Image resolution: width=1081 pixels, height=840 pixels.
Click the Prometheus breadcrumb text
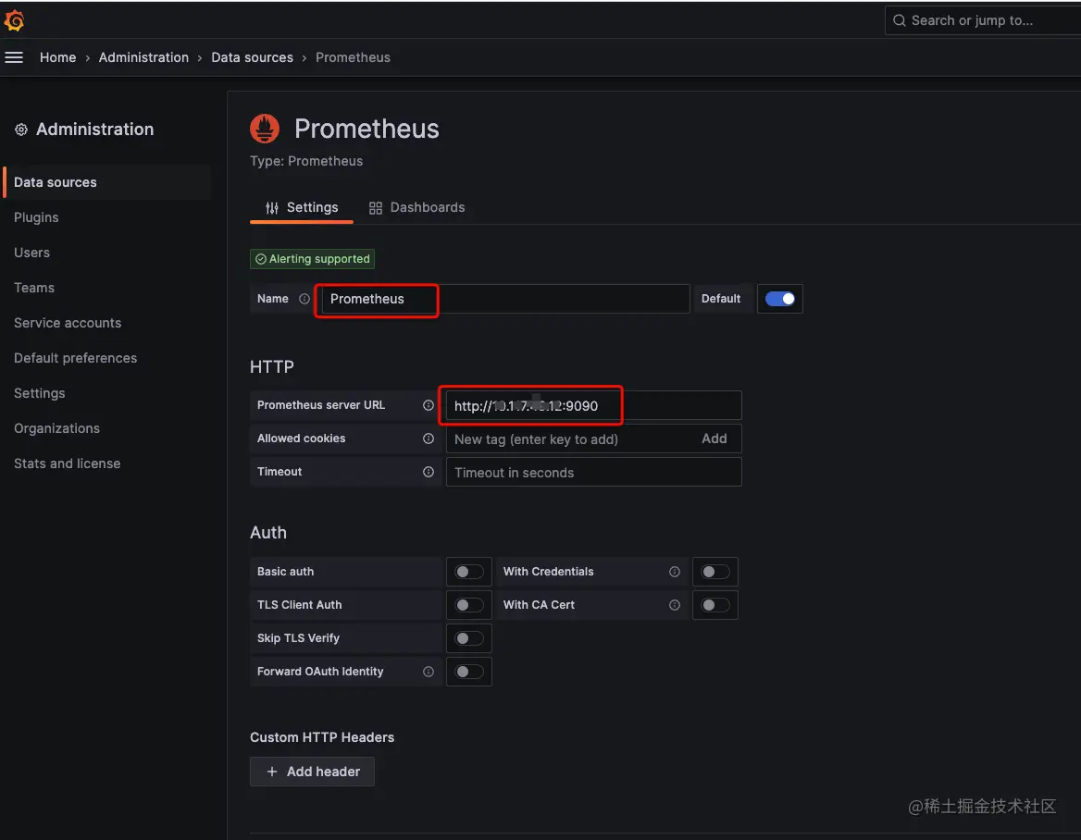pos(353,58)
